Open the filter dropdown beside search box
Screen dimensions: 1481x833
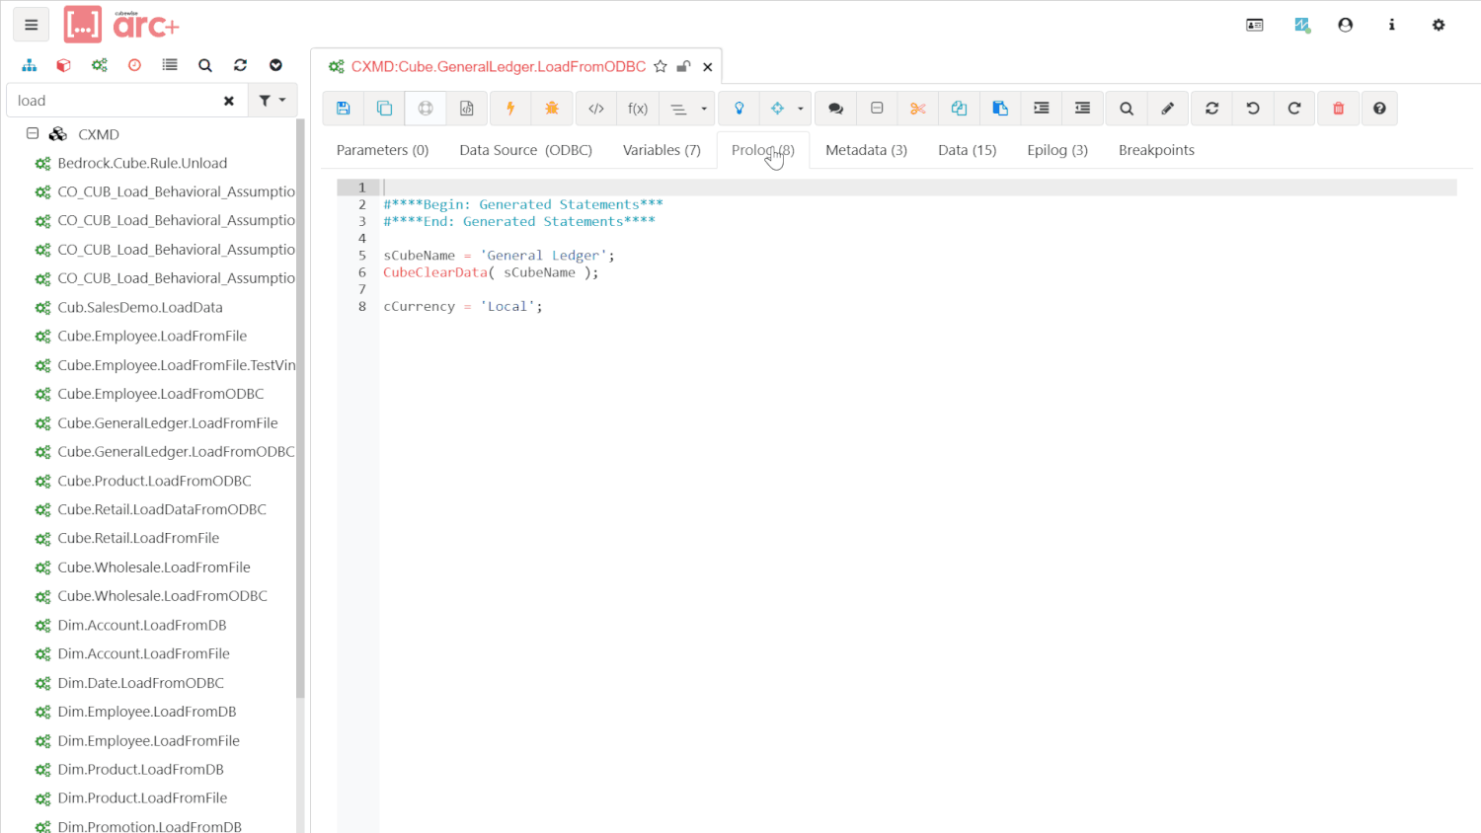(x=273, y=101)
